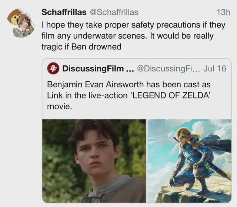
Task: Click the truncated @DiscussingFi... handle
Action: [x=168, y=69]
